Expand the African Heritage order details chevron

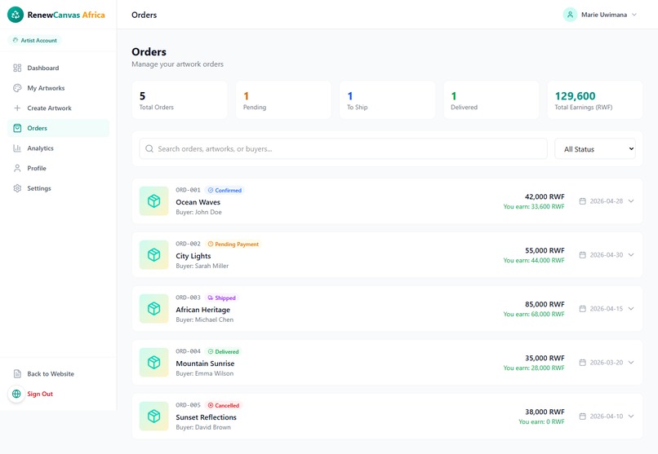631,309
